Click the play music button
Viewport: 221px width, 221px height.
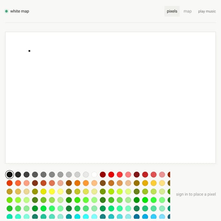[x=207, y=11]
